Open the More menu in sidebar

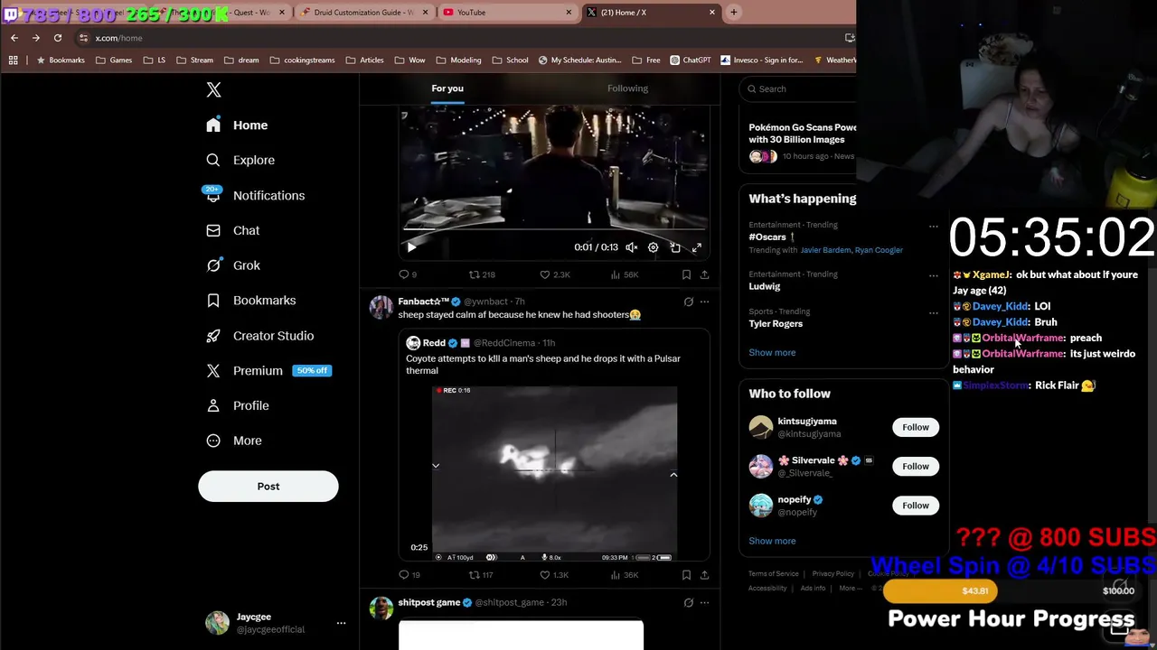pos(233,441)
